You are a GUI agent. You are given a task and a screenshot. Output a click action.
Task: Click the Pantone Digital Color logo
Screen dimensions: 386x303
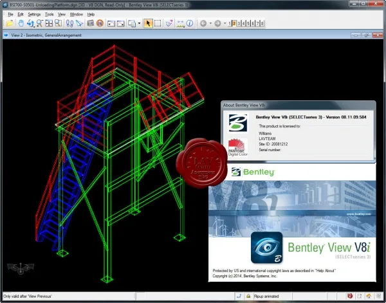[237, 147]
